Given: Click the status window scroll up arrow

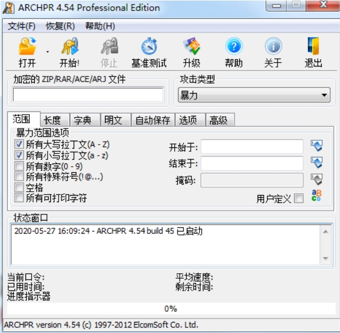Looking at the screenshot, I should pyautogui.click(x=326, y=232).
